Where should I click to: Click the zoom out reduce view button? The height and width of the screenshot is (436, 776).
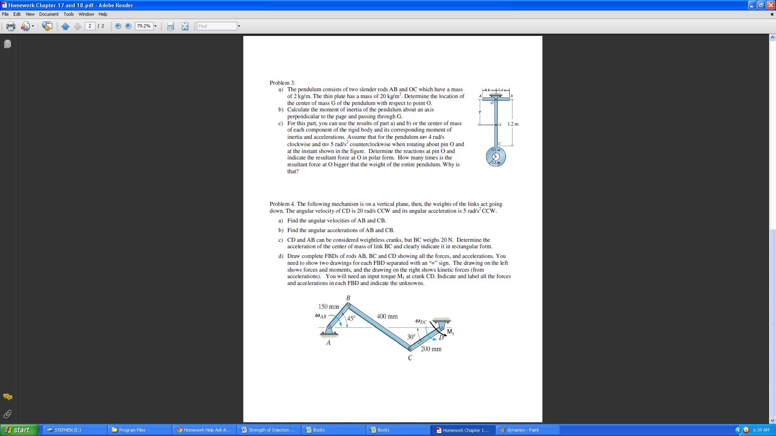pos(117,25)
